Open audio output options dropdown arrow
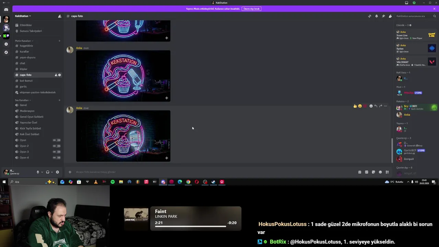The image size is (439, 247). pyautogui.click(x=52, y=172)
